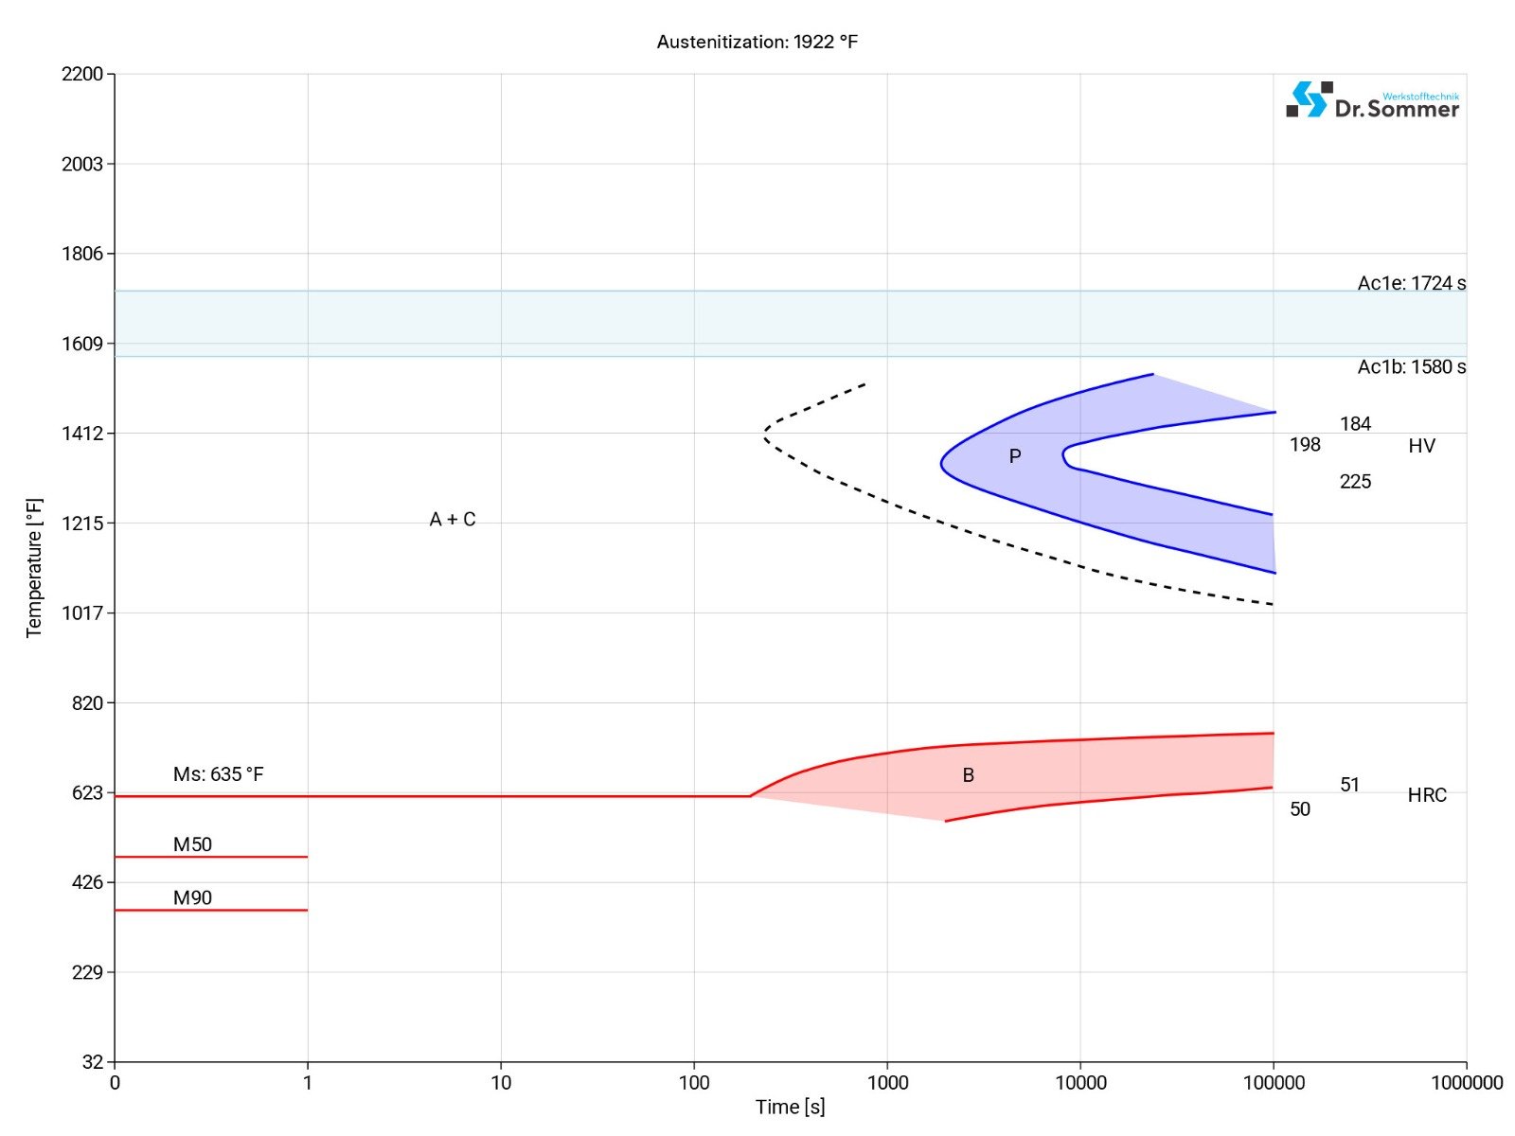Click the Ms: 635 °F line
The image size is (1515, 1136).
pyautogui.click(x=426, y=795)
